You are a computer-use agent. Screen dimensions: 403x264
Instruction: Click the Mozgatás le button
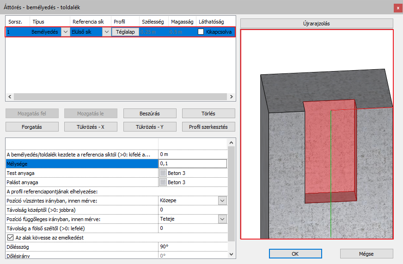pyautogui.click(x=91, y=114)
